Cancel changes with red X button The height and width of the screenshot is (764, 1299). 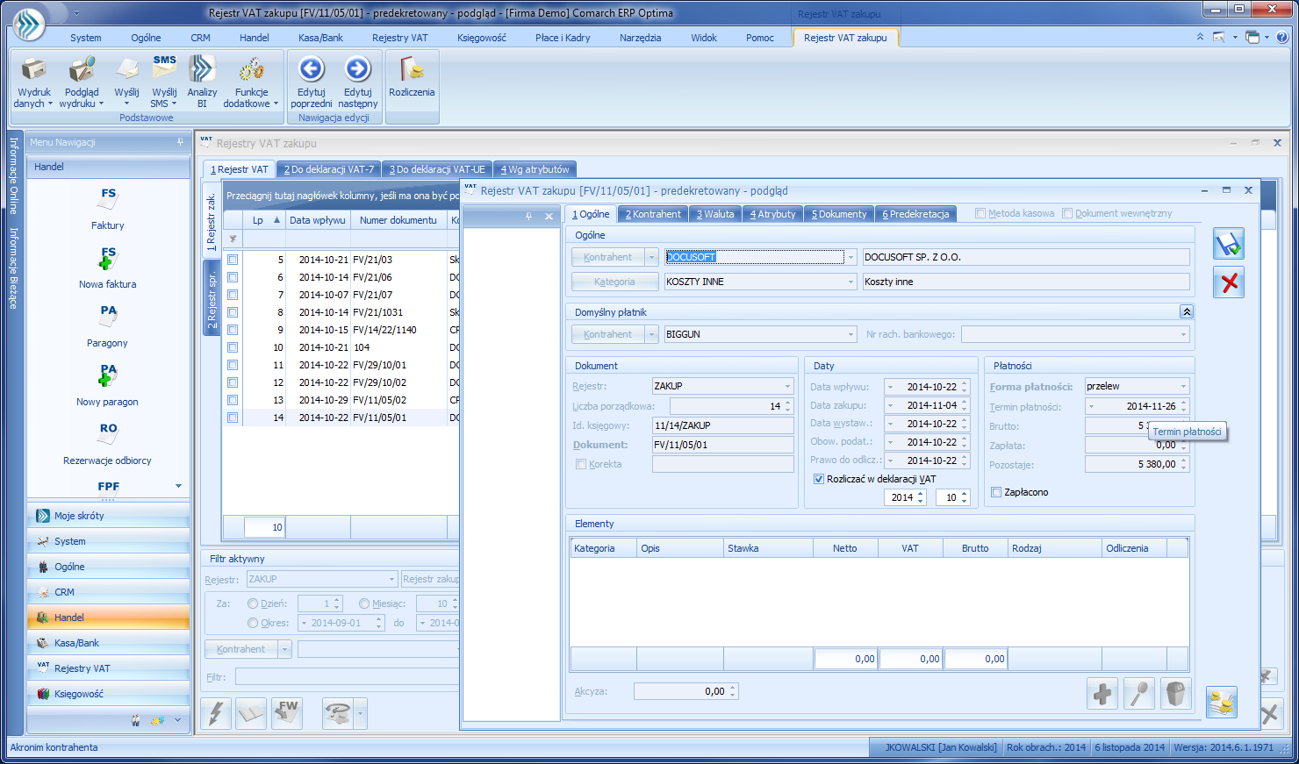pos(1229,282)
